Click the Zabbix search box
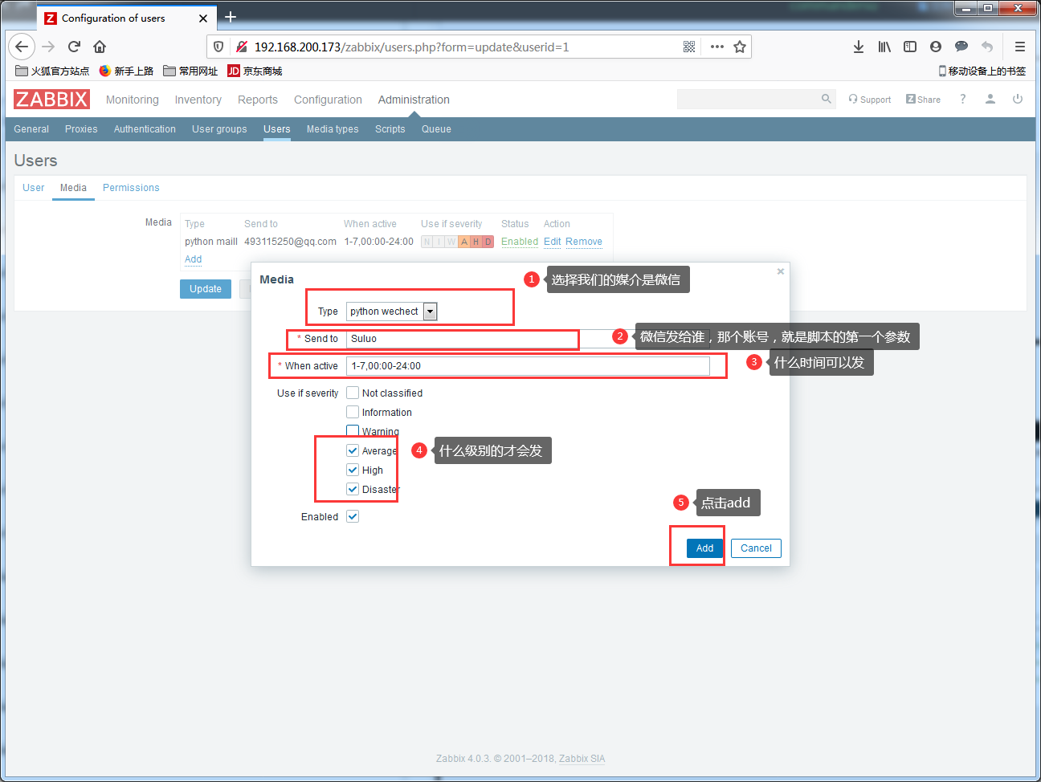Image resolution: width=1041 pixels, height=782 pixels. pyautogui.click(x=757, y=99)
